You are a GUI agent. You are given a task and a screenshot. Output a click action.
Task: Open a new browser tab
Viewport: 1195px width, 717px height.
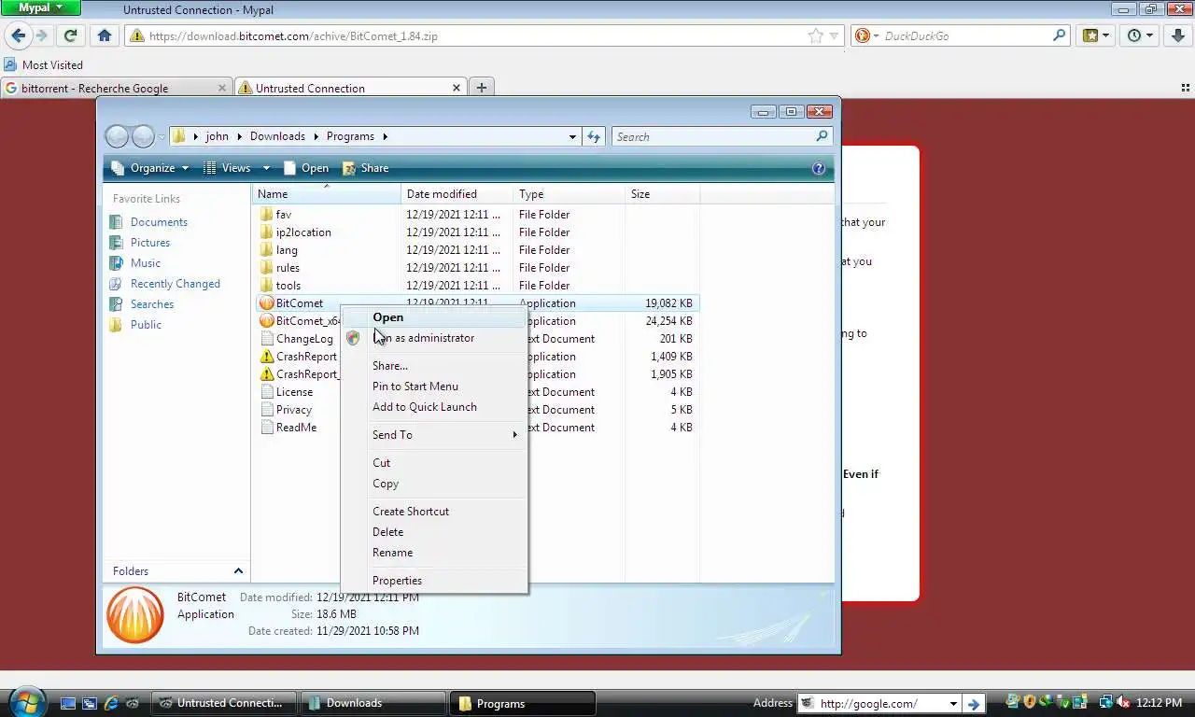pos(481,88)
